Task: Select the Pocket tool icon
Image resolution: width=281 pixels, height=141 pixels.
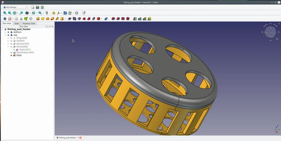Action: 70,19
